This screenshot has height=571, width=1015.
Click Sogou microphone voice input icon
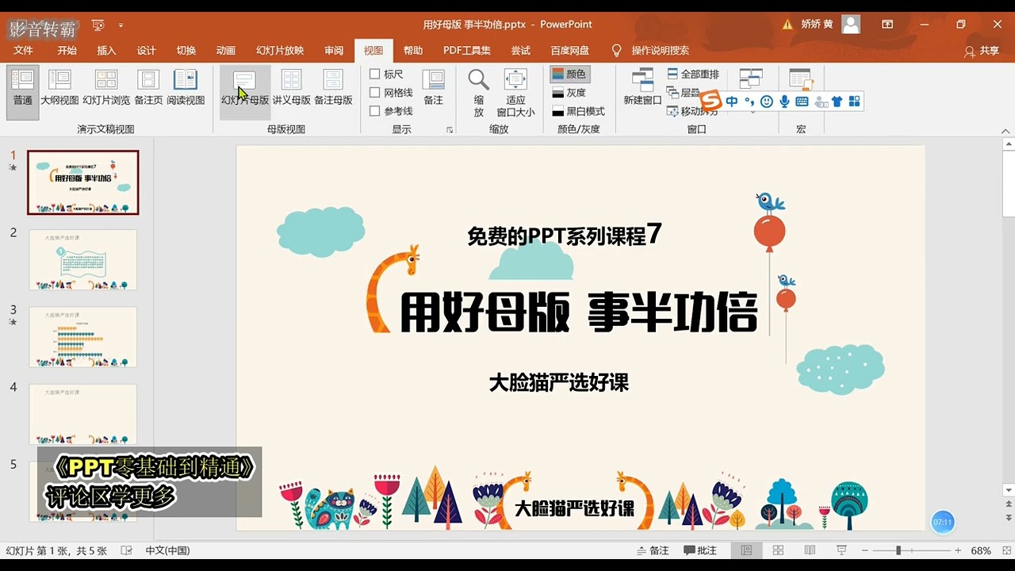pos(784,102)
